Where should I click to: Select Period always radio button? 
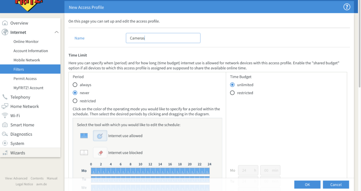pyautogui.click(x=75, y=85)
